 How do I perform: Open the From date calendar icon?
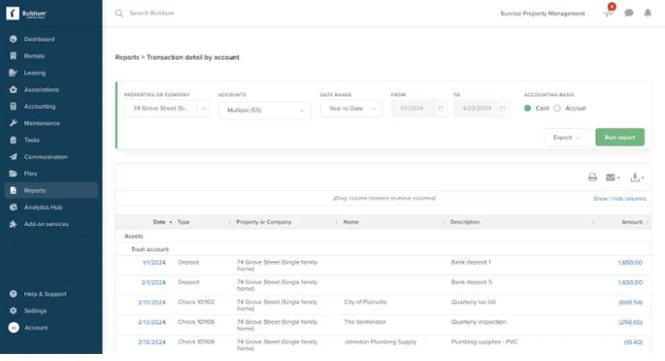(440, 108)
